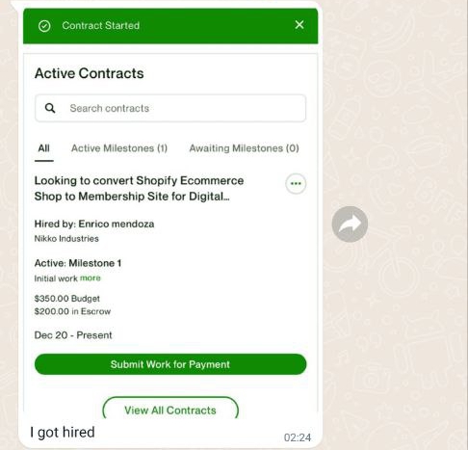Open the three-dot contract options menu
The image size is (468, 450).
[296, 184]
